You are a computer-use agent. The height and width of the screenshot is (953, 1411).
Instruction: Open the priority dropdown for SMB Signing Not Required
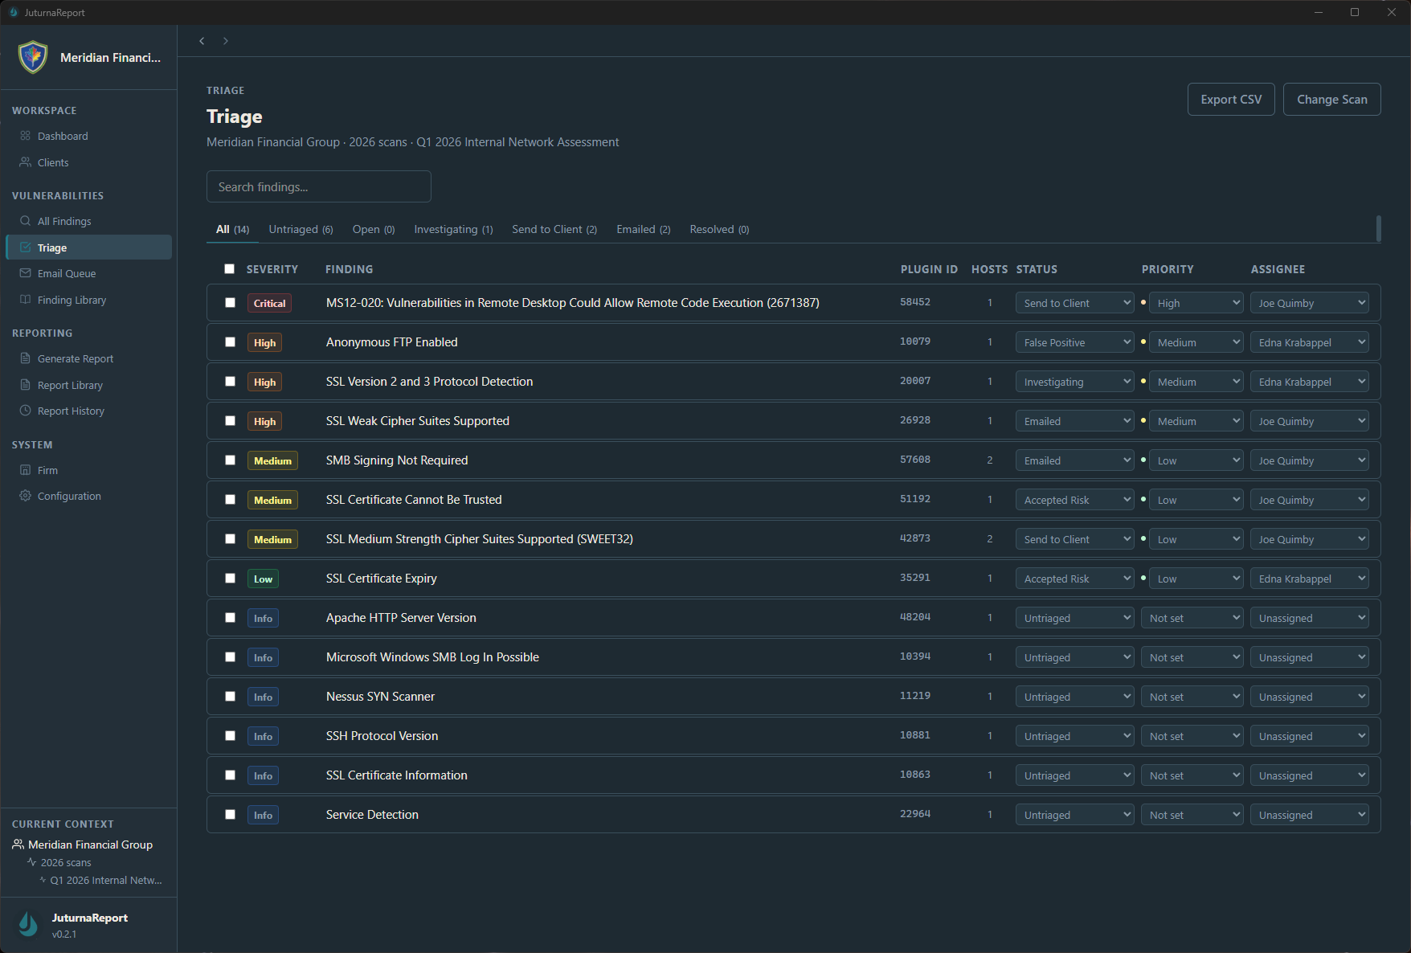1196,460
